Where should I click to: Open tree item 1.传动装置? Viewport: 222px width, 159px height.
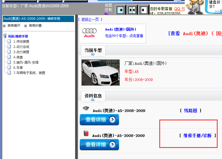click(21, 41)
